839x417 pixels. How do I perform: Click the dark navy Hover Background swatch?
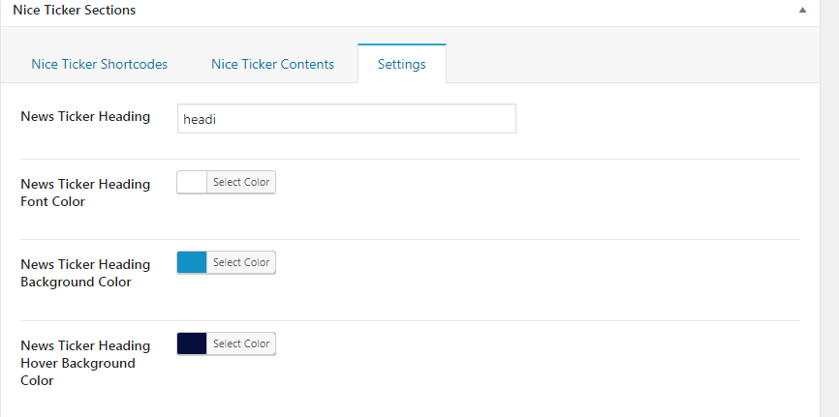(192, 343)
